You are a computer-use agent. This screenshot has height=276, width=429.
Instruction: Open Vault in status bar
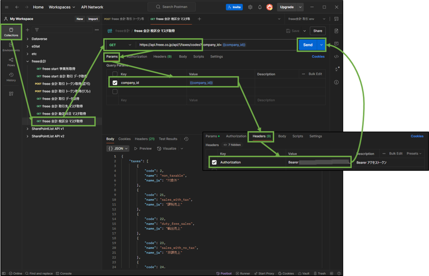tap(303, 274)
